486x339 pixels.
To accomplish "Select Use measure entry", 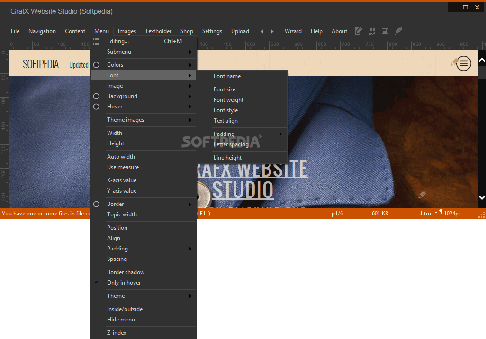I will coord(144,167).
